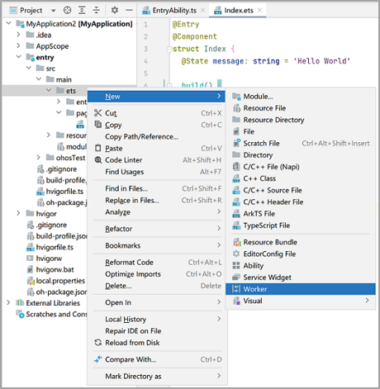Click the Ability icon in New submenu

[x=236, y=265]
